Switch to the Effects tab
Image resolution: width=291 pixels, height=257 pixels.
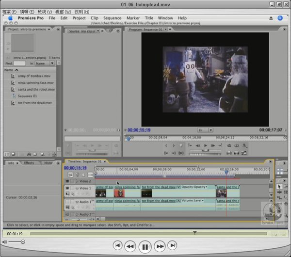(x=29, y=163)
